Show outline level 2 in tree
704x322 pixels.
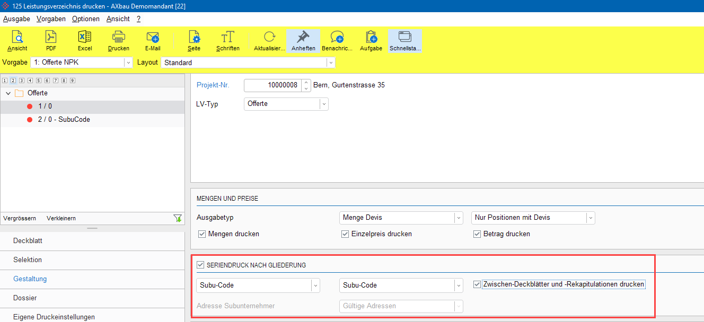pos(13,80)
